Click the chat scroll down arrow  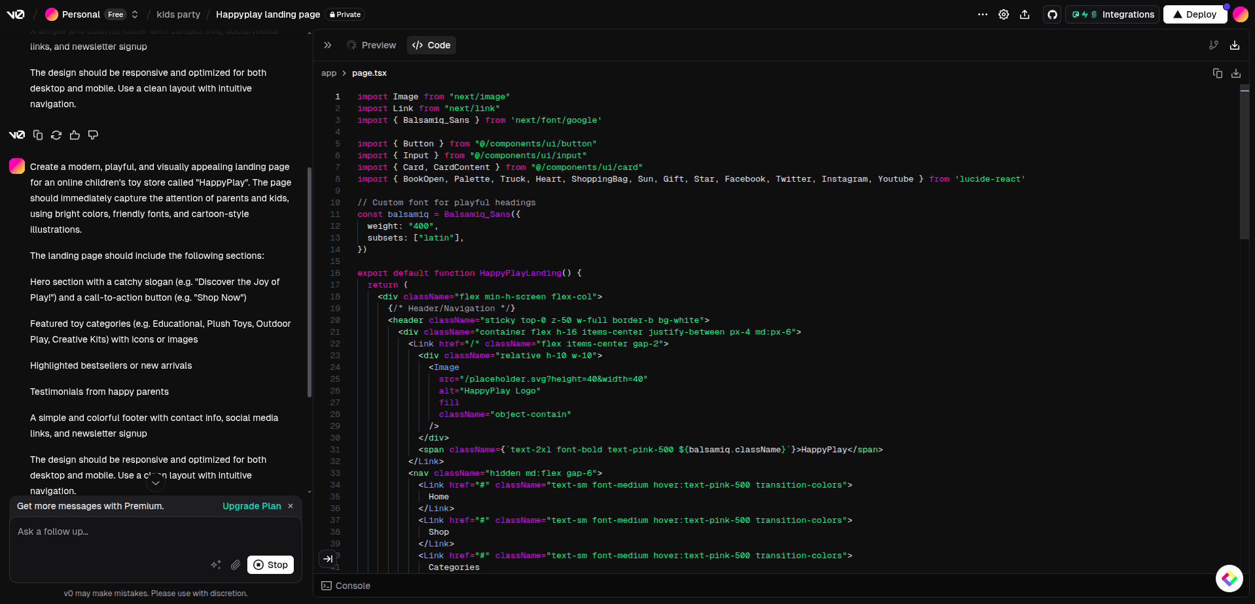point(309,492)
